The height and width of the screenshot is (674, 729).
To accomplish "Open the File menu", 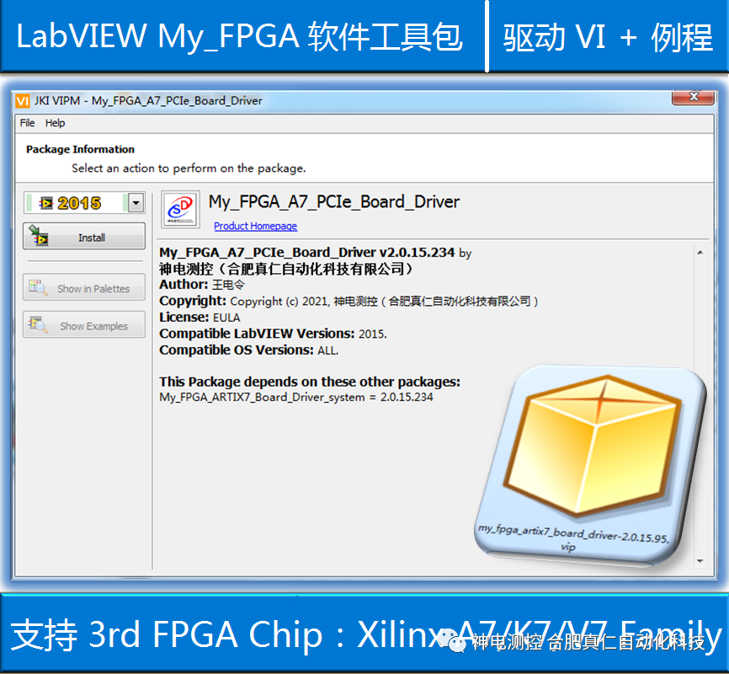I will (x=27, y=123).
